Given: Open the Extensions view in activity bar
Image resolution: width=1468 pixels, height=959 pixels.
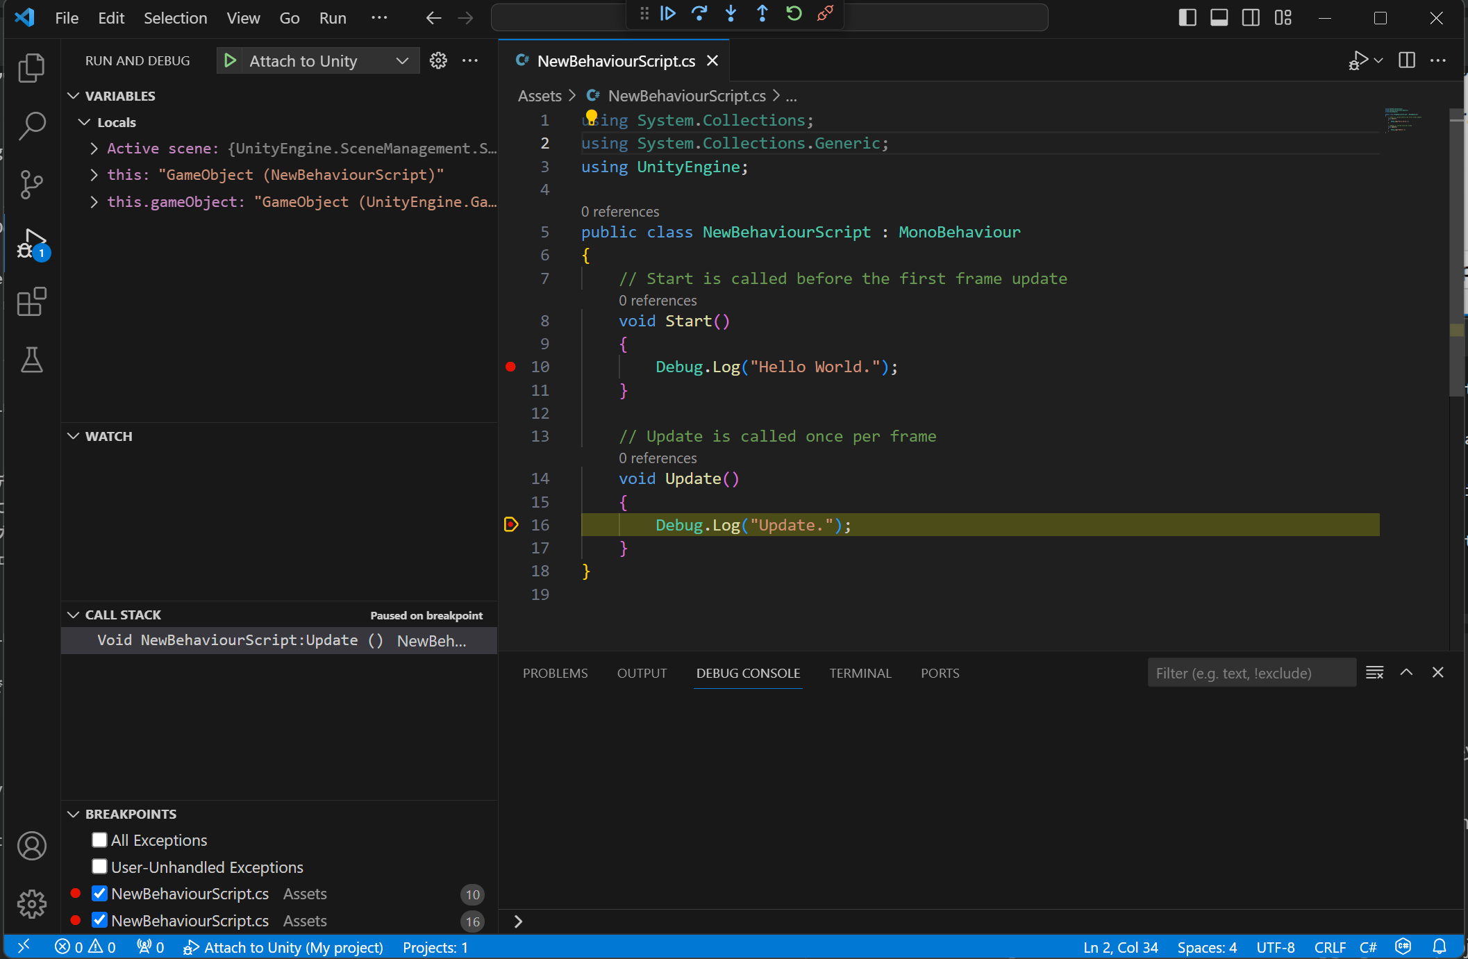Looking at the screenshot, I should 31,302.
